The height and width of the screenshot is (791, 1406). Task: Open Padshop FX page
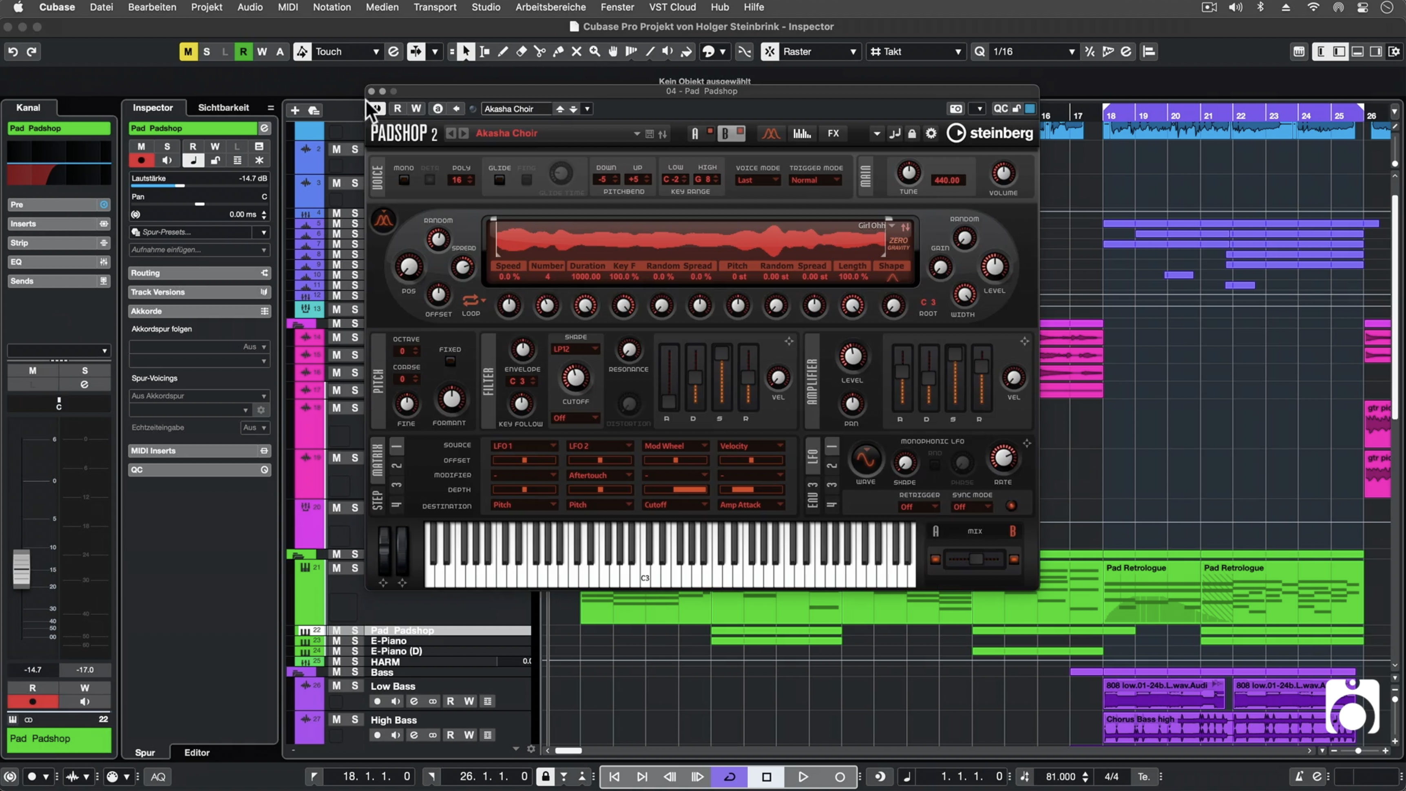833,133
